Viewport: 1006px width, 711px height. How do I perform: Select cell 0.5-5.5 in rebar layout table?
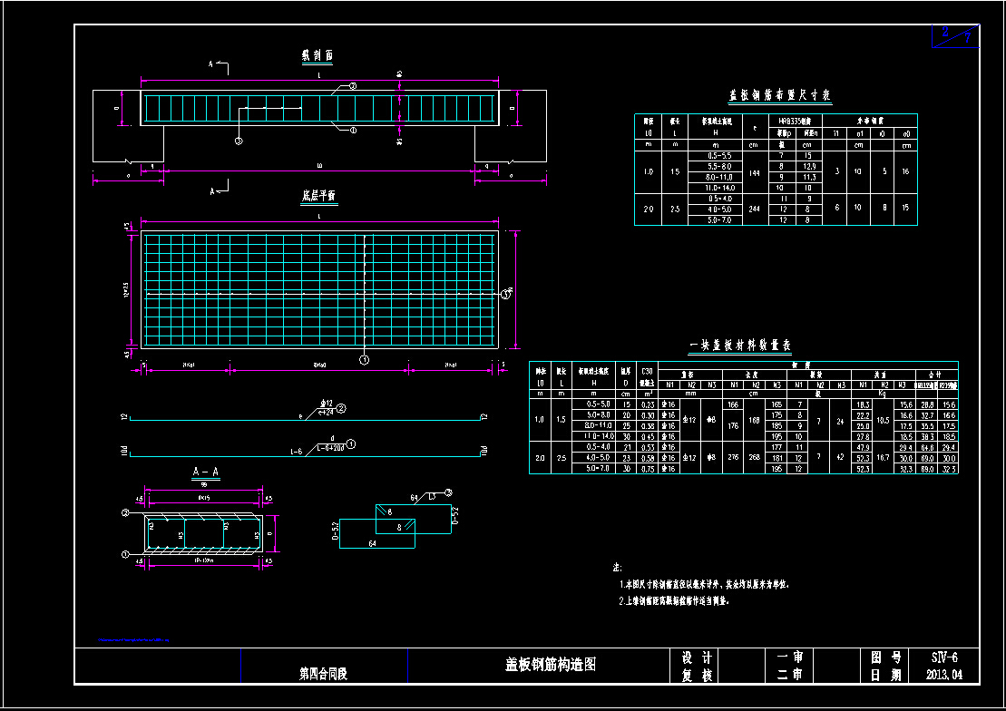pos(719,156)
